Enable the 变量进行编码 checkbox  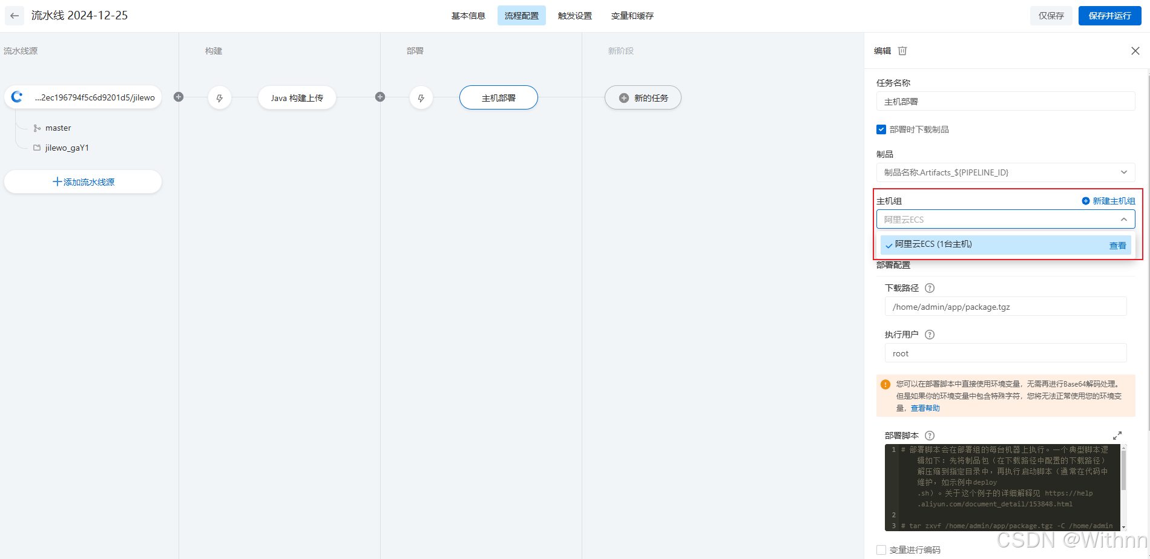point(882,550)
